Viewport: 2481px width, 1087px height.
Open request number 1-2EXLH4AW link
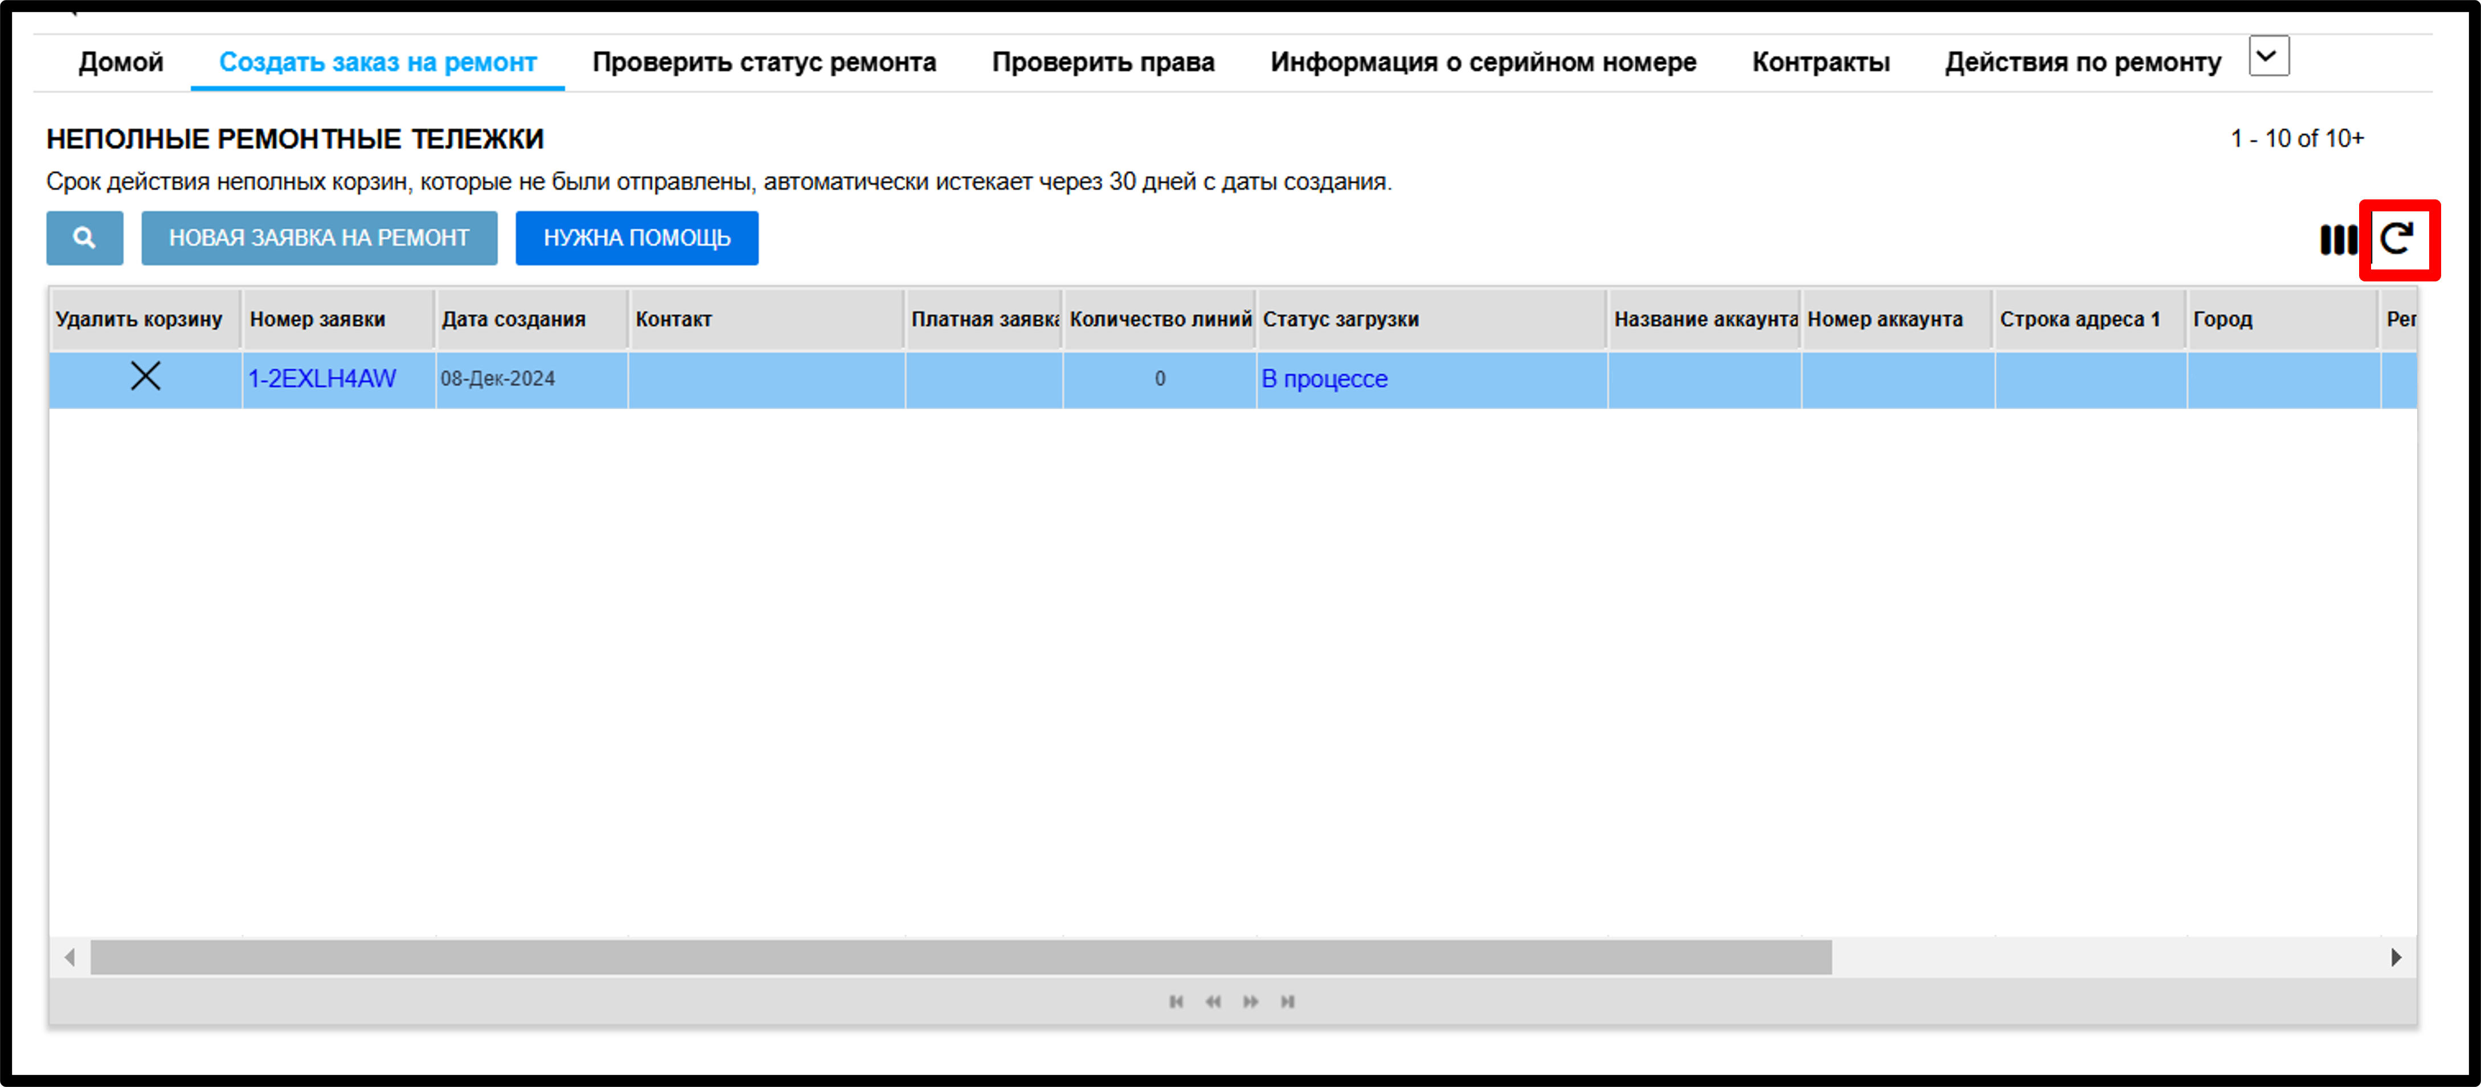pyautogui.click(x=322, y=379)
